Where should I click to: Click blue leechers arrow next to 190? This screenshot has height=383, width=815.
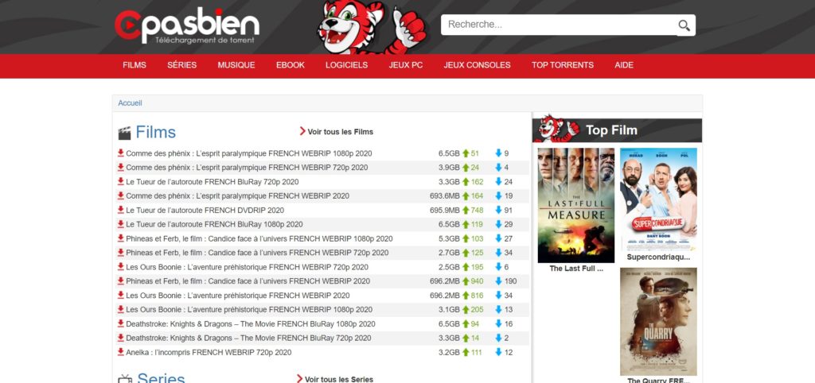tap(498, 280)
